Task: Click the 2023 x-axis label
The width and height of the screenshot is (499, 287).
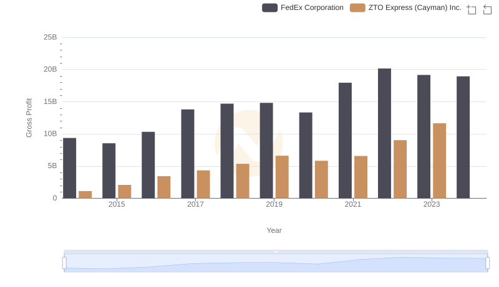Action: tap(432, 204)
